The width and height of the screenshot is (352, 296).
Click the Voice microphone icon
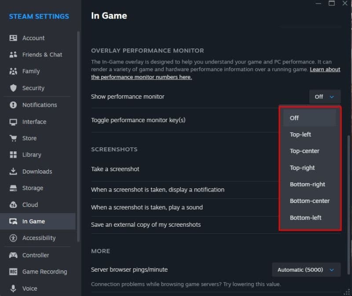[x=13, y=289]
